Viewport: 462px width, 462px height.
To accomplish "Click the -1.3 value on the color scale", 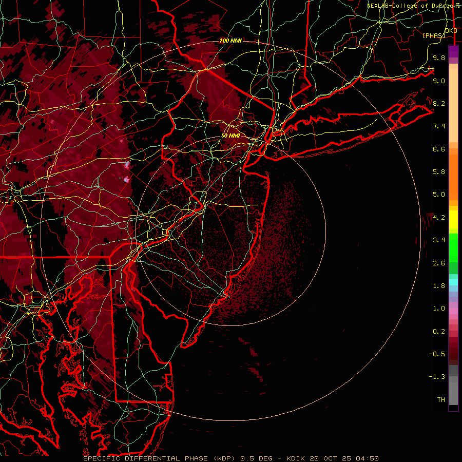I will [437, 377].
